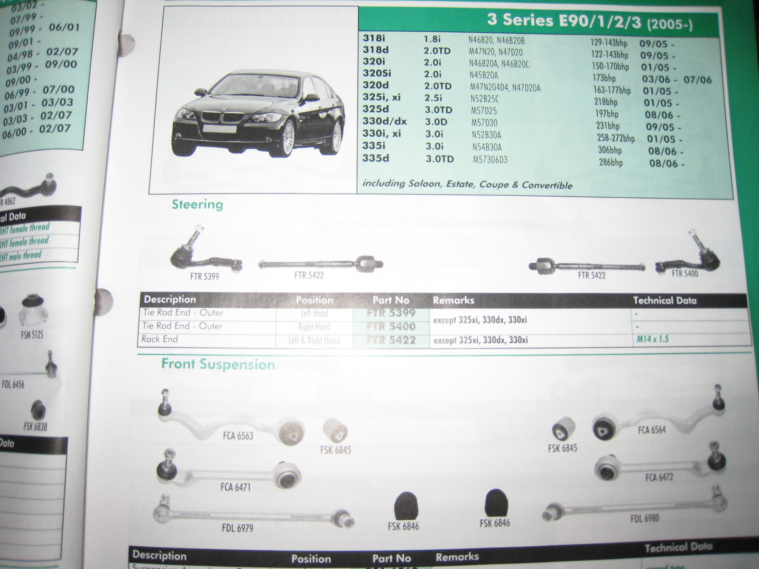Click the FTR 5400 tie rod end picture

[x=687, y=251]
